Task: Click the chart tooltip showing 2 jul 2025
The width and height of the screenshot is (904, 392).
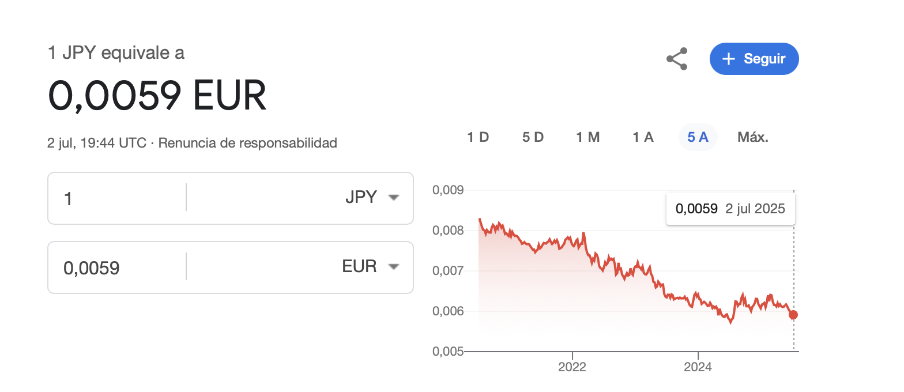Action: (x=730, y=209)
